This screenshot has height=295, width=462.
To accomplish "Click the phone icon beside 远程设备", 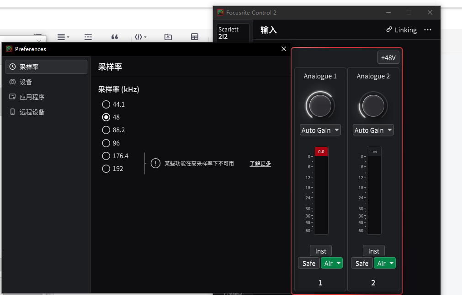I will tap(12, 112).
